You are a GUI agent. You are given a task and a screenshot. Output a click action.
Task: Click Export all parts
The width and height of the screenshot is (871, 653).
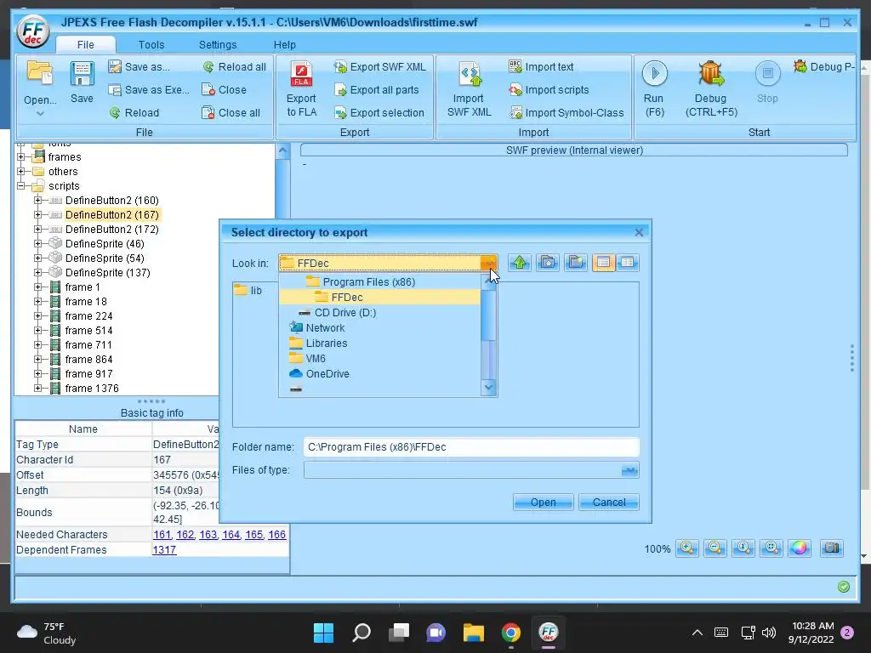tap(377, 89)
